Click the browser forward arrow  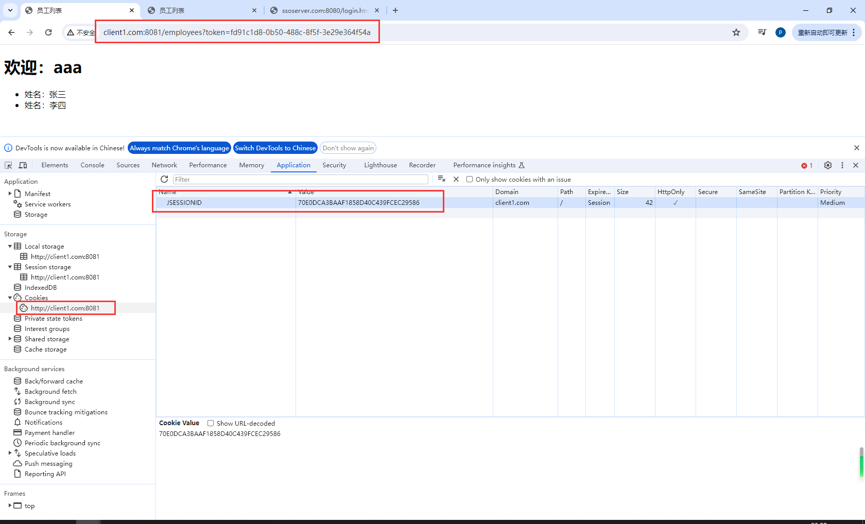(x=30, y=32)
